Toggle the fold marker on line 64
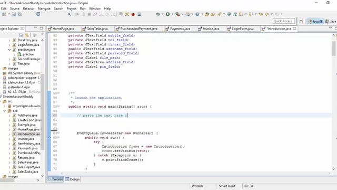This screenshot has width=337, height=190. [x=58, y=133]
